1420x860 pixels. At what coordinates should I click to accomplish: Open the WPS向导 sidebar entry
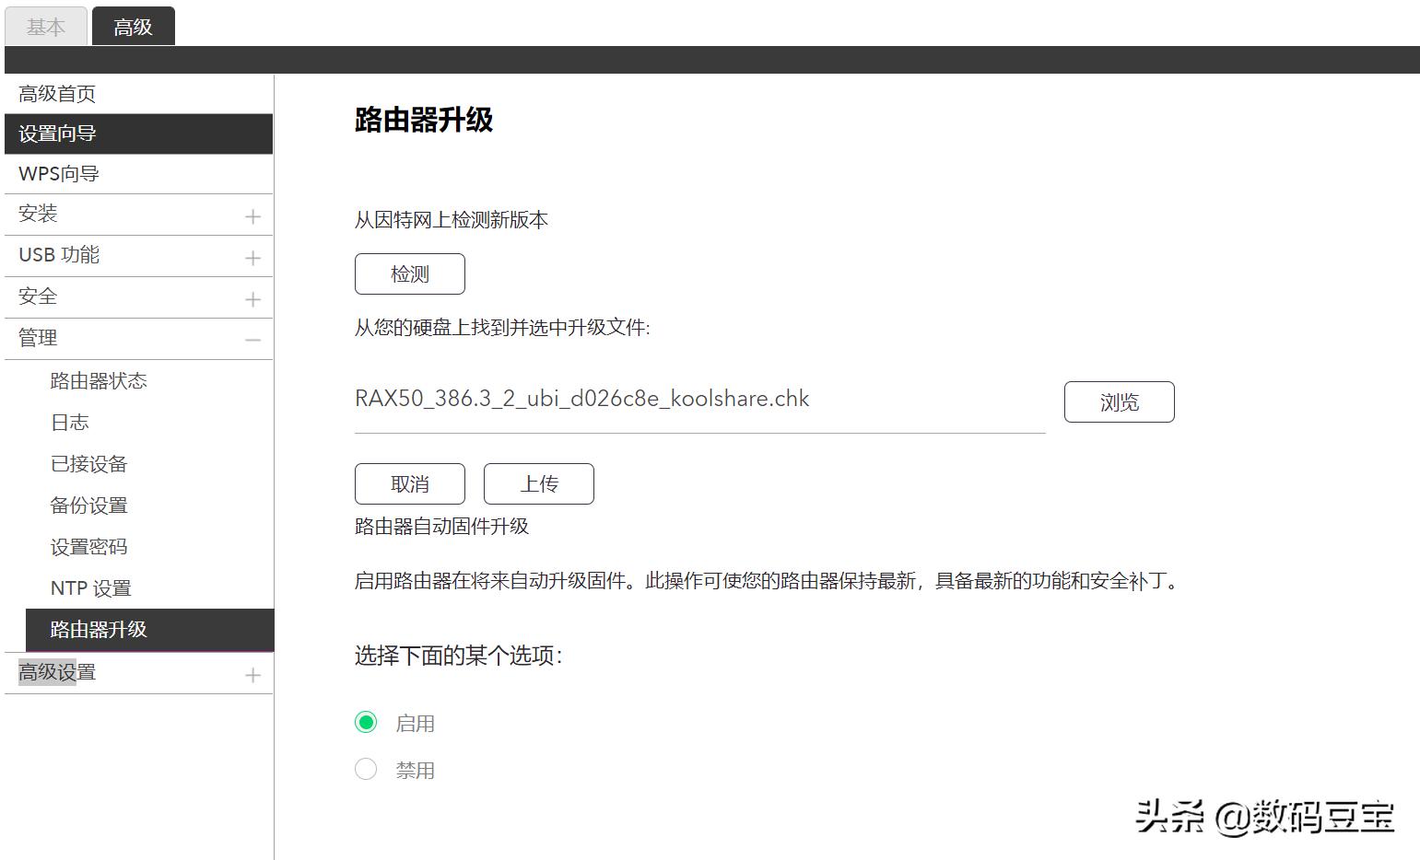click(58, 173)
